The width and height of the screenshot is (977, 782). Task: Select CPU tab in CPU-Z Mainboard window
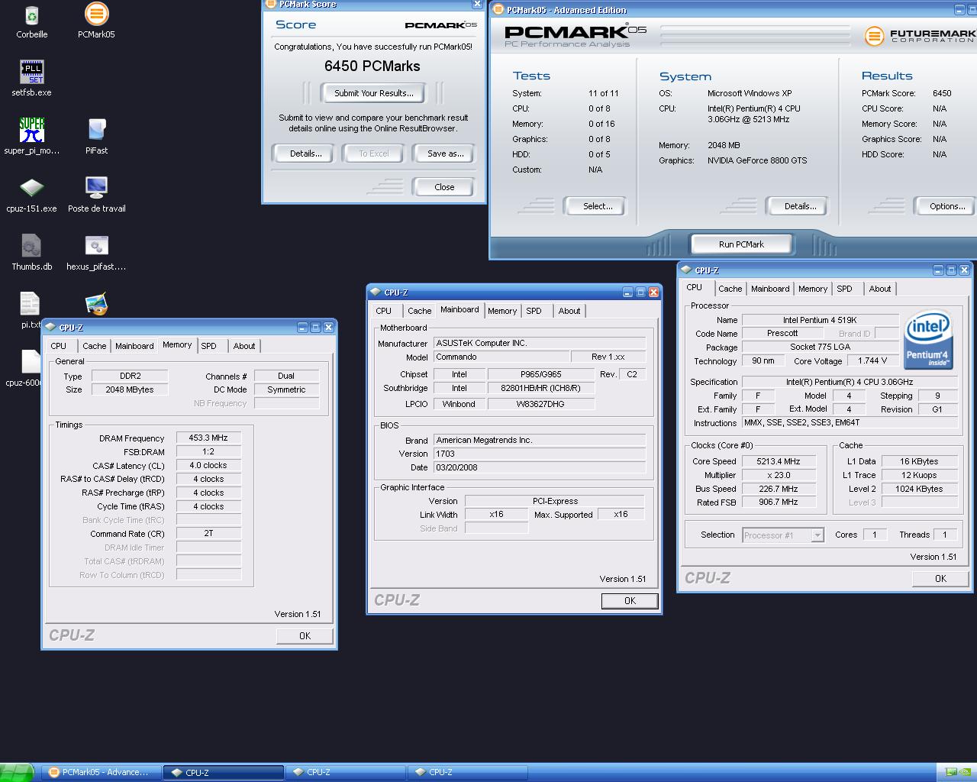(383, 311)
